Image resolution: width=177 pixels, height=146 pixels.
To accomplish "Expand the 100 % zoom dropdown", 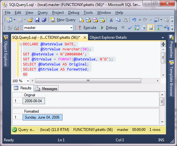I will 28,81.
